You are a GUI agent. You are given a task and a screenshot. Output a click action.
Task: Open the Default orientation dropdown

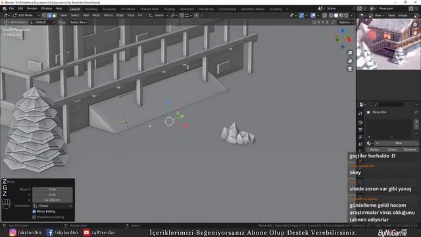coord(42,22)
